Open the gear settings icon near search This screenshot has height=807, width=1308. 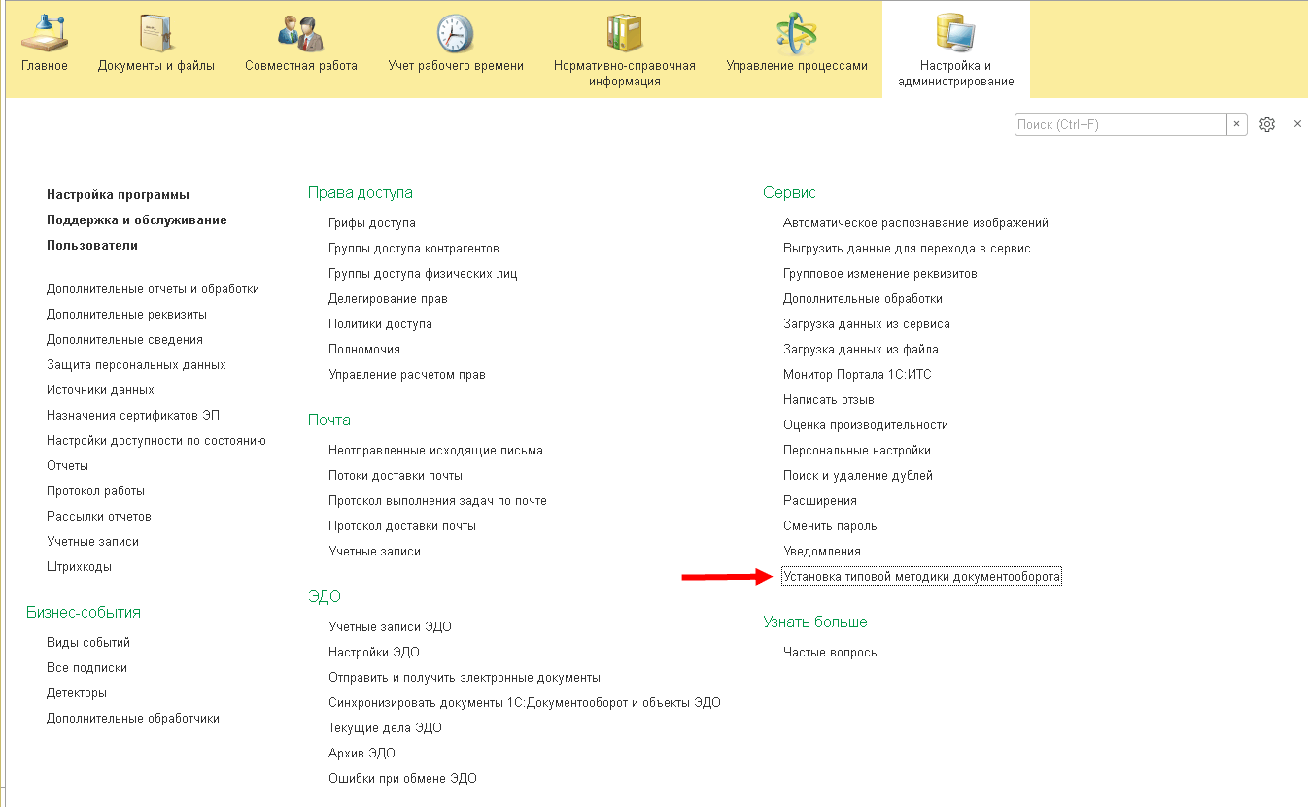click(1267, 124)
